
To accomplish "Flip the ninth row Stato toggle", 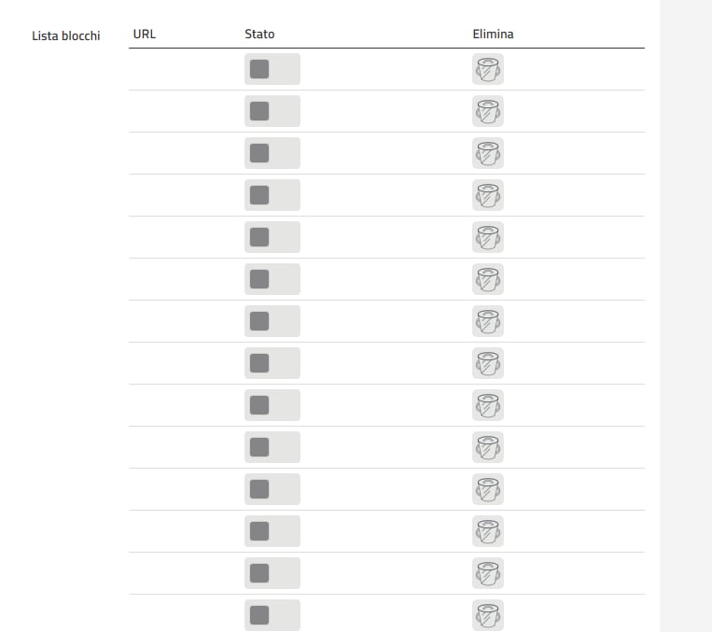I will [x=272, y=405].
